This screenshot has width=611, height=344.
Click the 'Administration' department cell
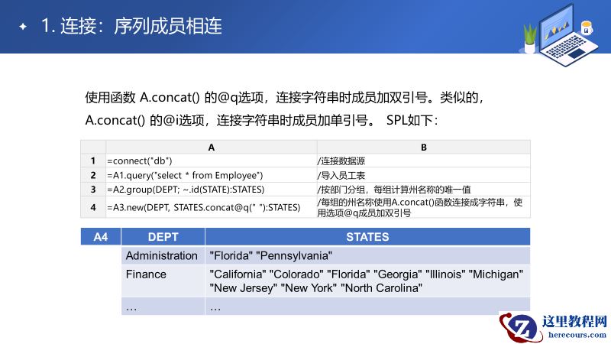(x=163, y=255)
